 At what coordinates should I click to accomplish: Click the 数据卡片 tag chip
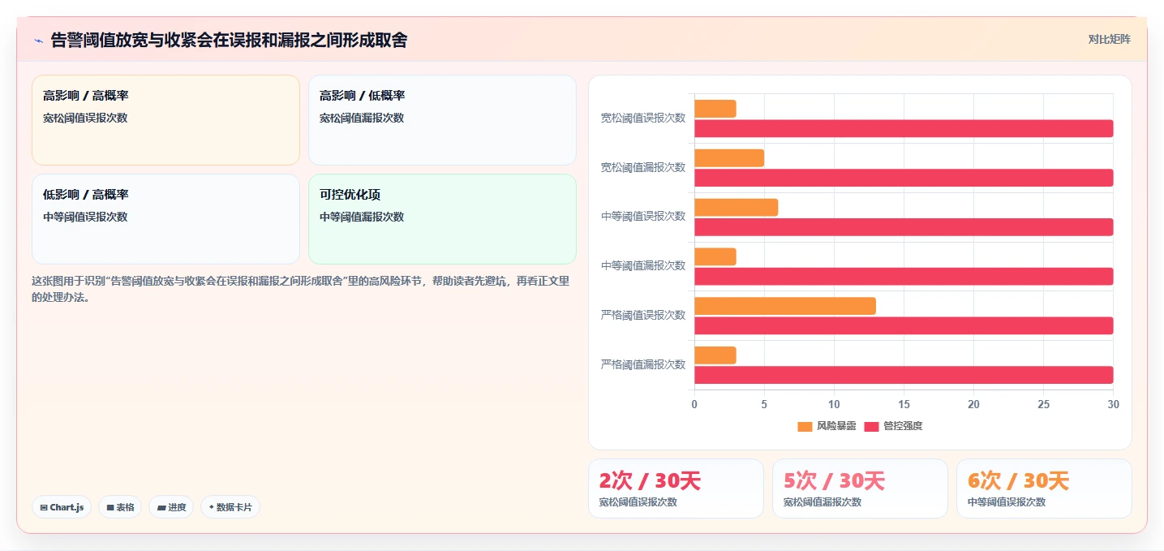pos(230,507)
